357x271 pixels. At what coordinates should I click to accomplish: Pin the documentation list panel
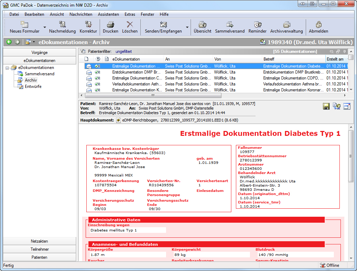point(344,51)
